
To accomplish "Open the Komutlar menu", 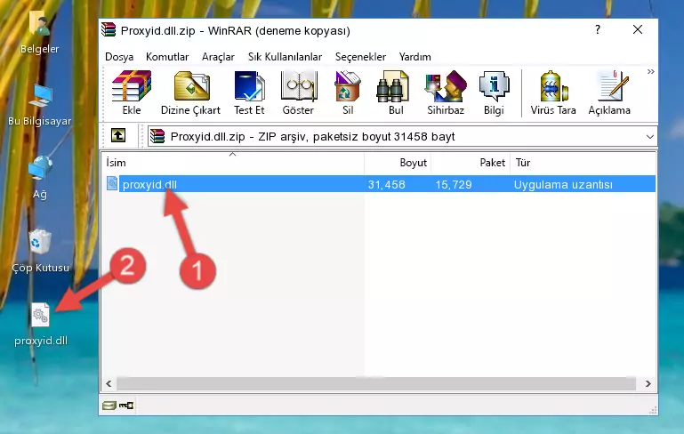I will point(167,57).
